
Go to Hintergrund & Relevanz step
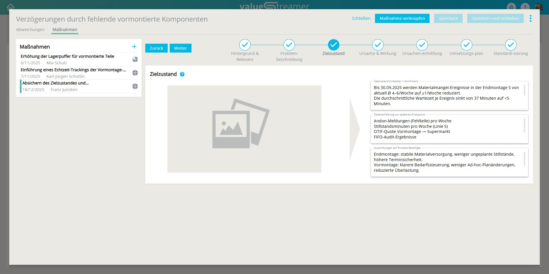point(245,45)
